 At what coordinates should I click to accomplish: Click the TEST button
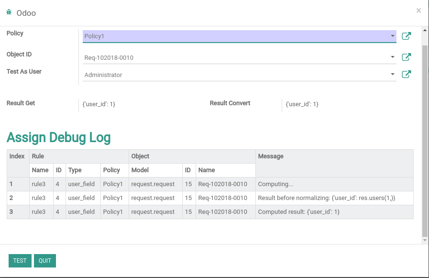(20, 261)
